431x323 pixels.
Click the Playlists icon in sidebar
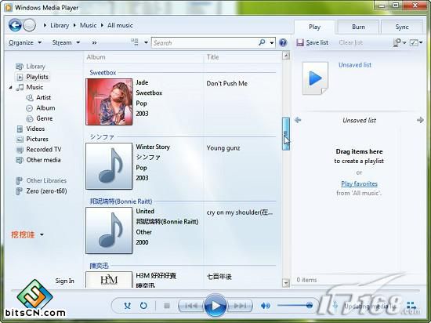(x=20, y=77)
